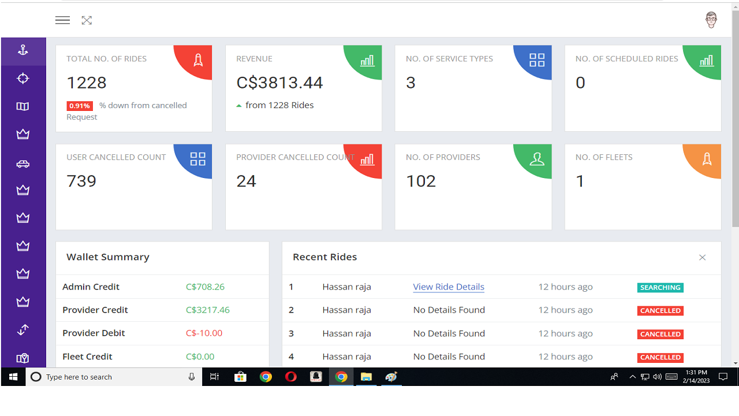Click the SEARCHING status badge
739x416 pixels.
click(660, 287)
